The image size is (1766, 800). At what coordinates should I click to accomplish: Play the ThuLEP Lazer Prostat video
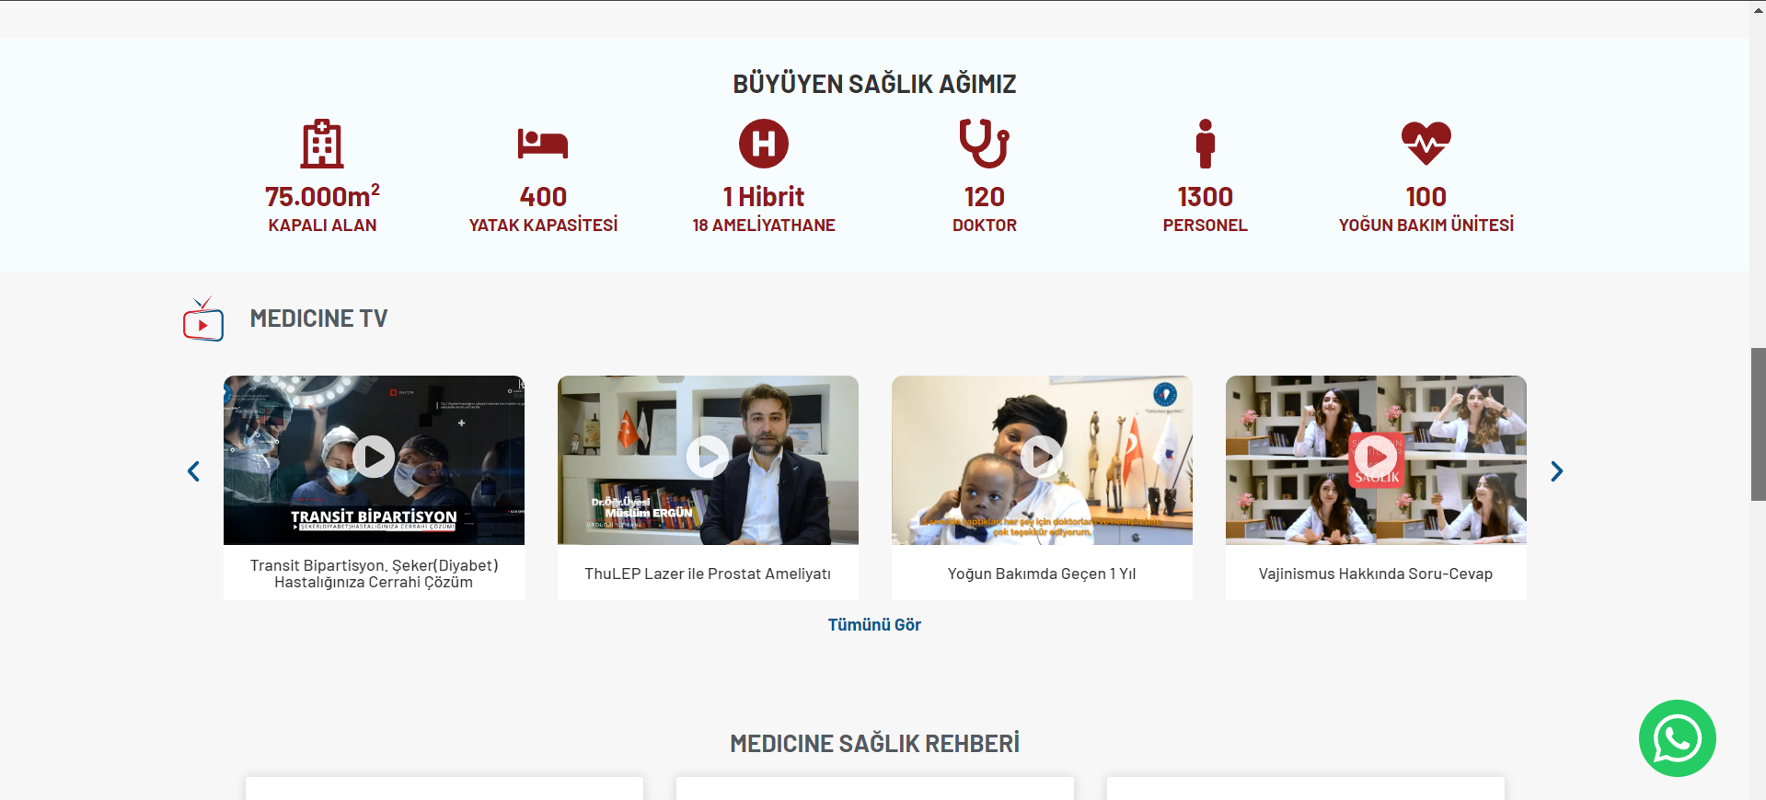point(708,457)
